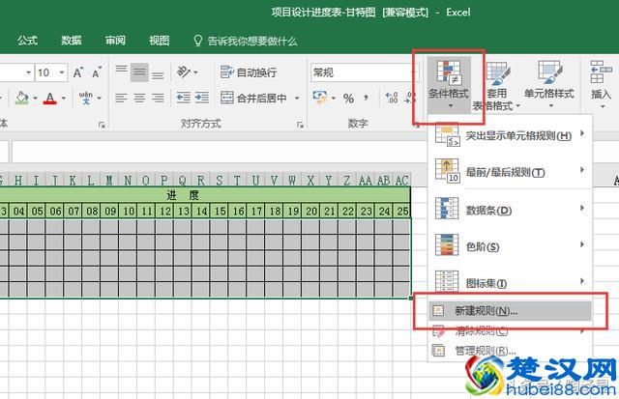
Task: Open the 视图 view tab
Action: 159,41
